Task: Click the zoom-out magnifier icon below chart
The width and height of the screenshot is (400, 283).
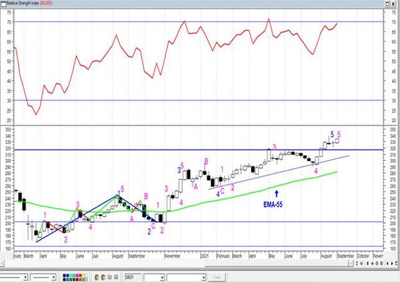Action: coord(381,264)
